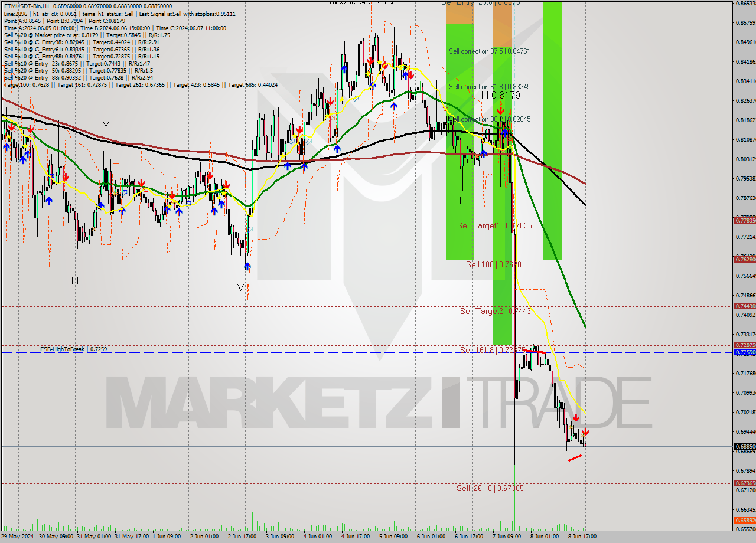Click the 'Sell %20 @ Market price' info line
756x543 pixels.
coord(87,35)
